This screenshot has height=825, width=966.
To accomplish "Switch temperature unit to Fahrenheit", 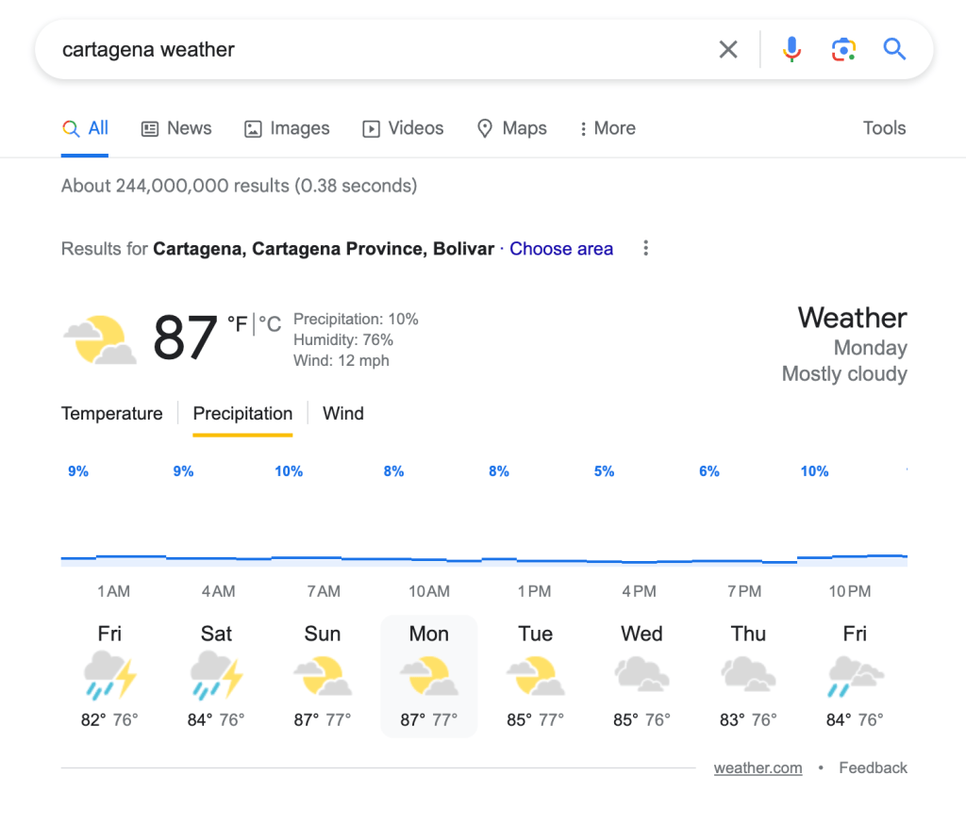I will tap(238, 324).
